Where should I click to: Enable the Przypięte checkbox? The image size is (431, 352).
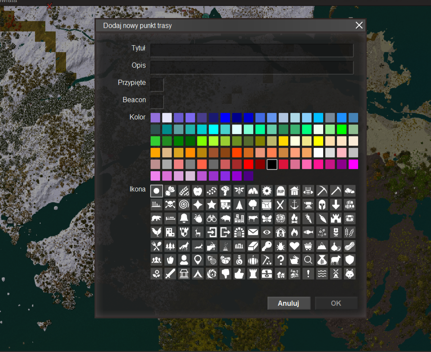coord(157,85)
